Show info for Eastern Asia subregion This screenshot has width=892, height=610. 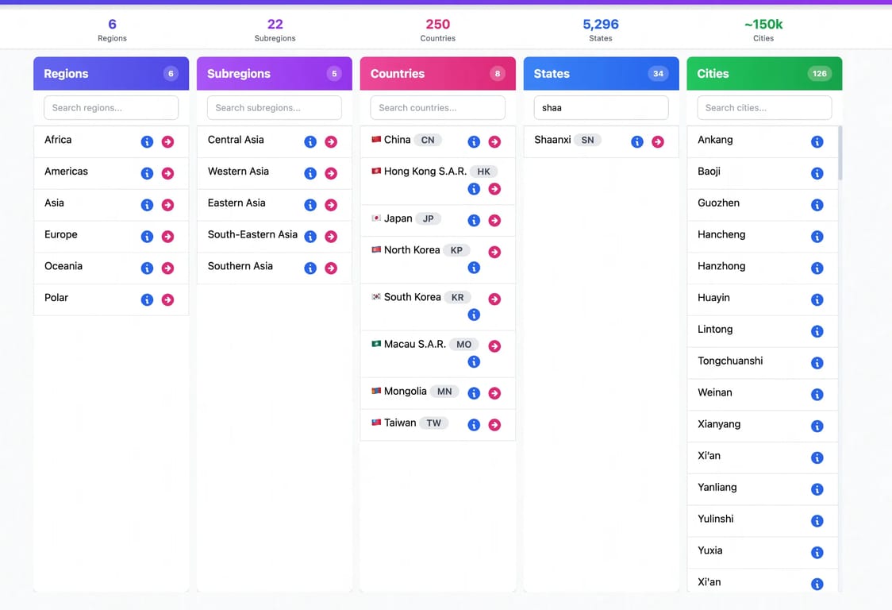coord(310,205)
